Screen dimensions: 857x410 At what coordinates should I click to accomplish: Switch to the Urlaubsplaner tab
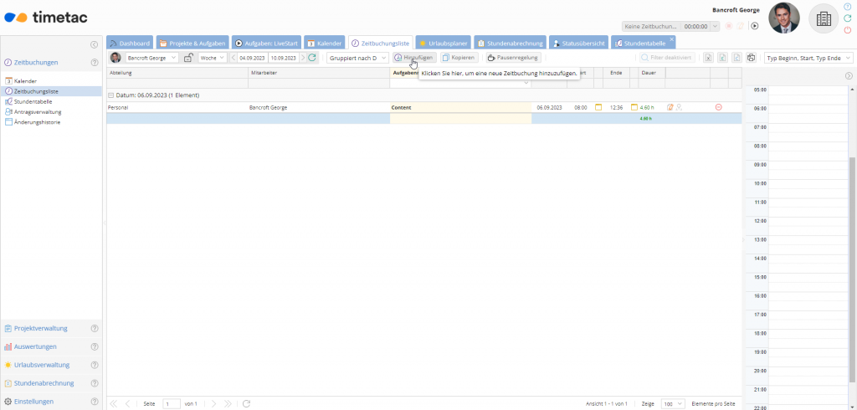443,43
